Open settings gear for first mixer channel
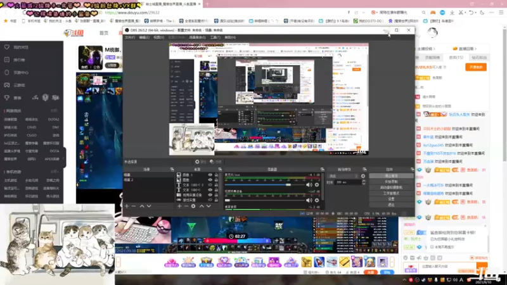Image resolution: width=507 pixels, height=285 pixels. tap(317, 185)
